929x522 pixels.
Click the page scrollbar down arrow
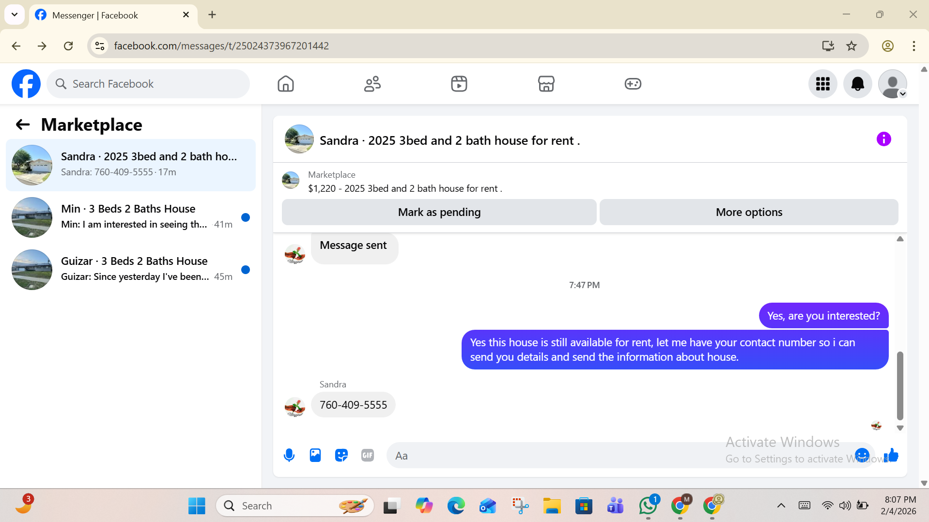click(x=924, y=483)
